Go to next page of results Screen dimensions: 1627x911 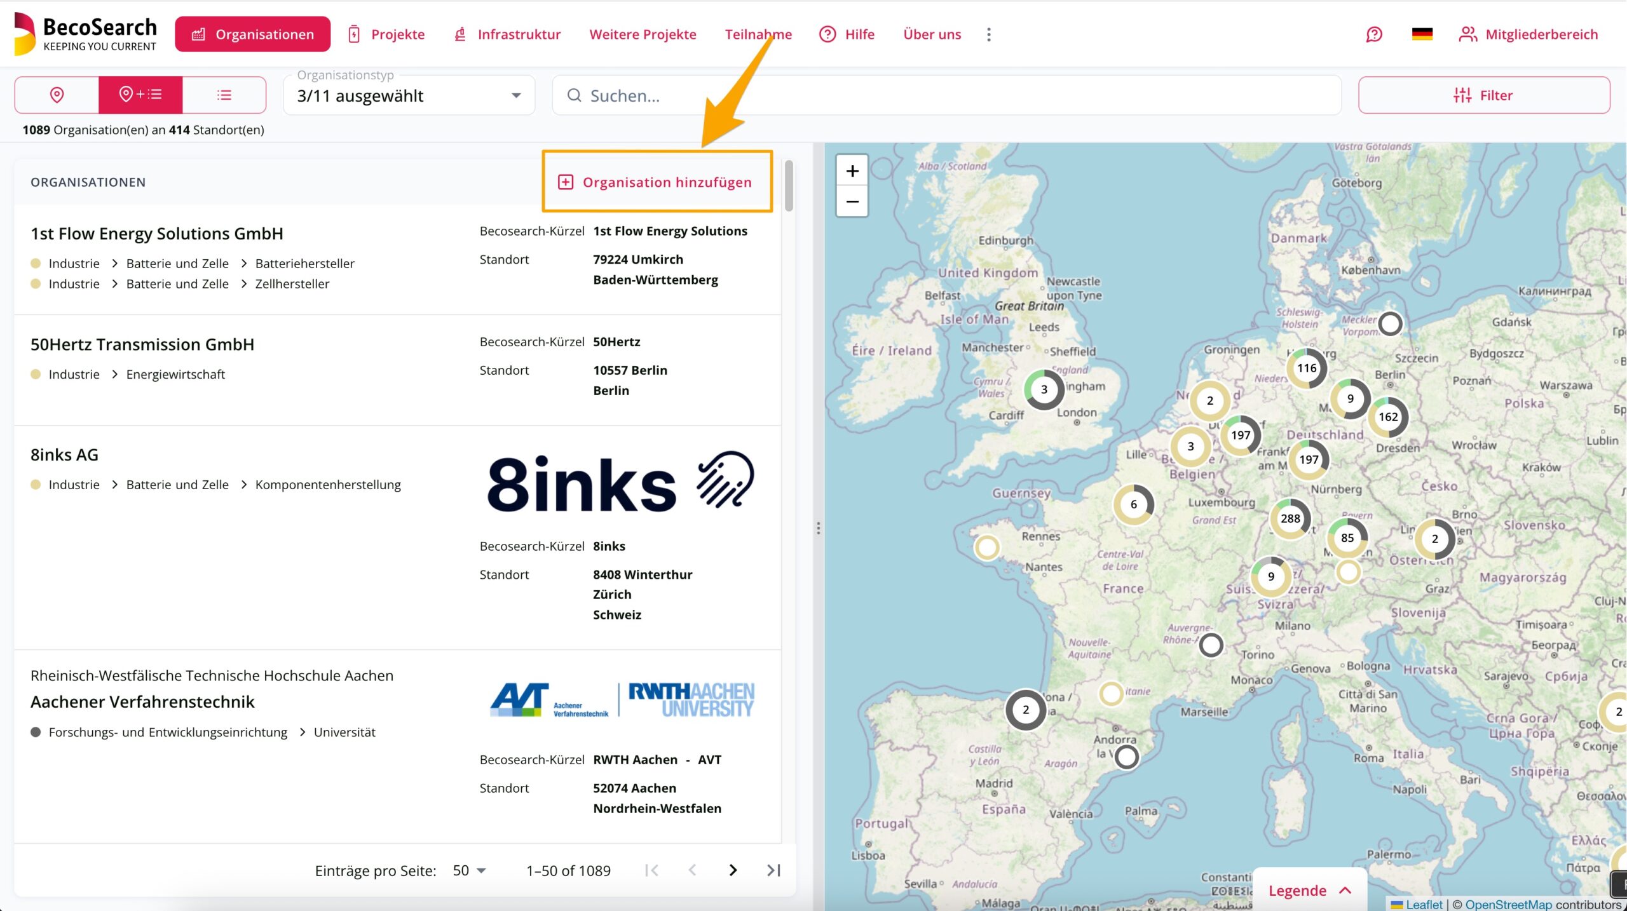[733, 870]
